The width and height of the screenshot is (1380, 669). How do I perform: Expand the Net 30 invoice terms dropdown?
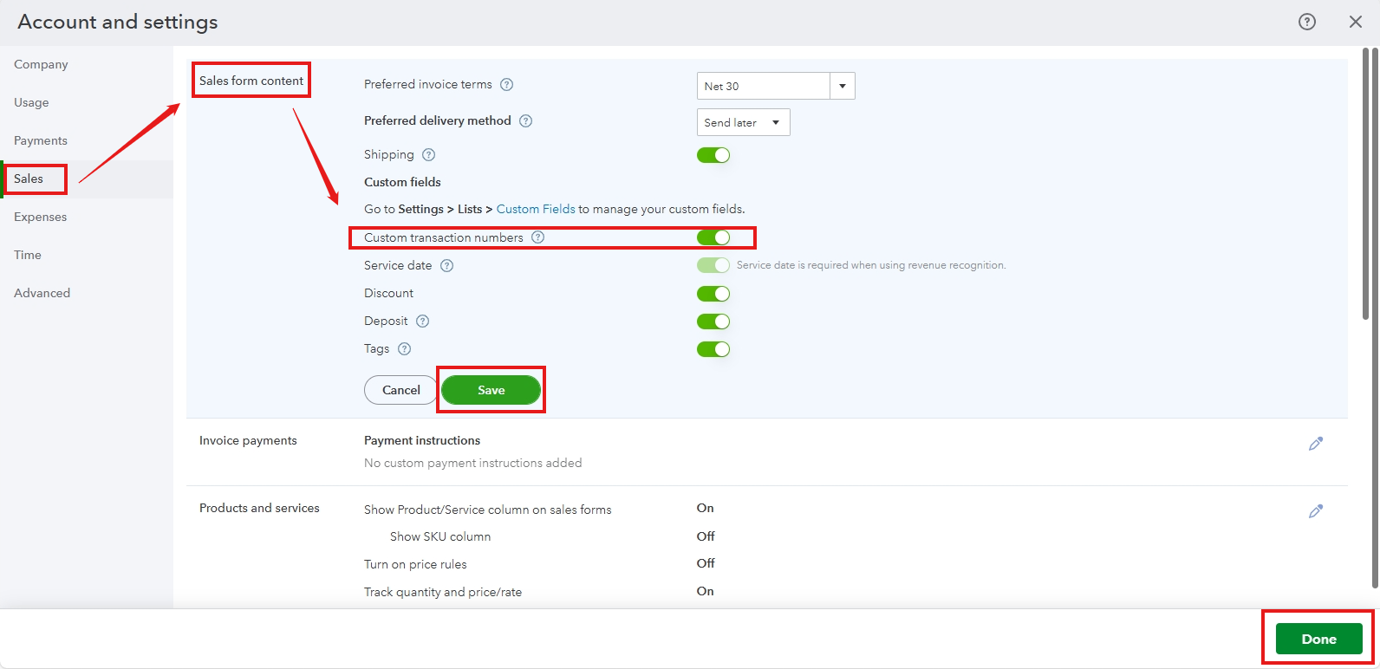tap(842, 86)
